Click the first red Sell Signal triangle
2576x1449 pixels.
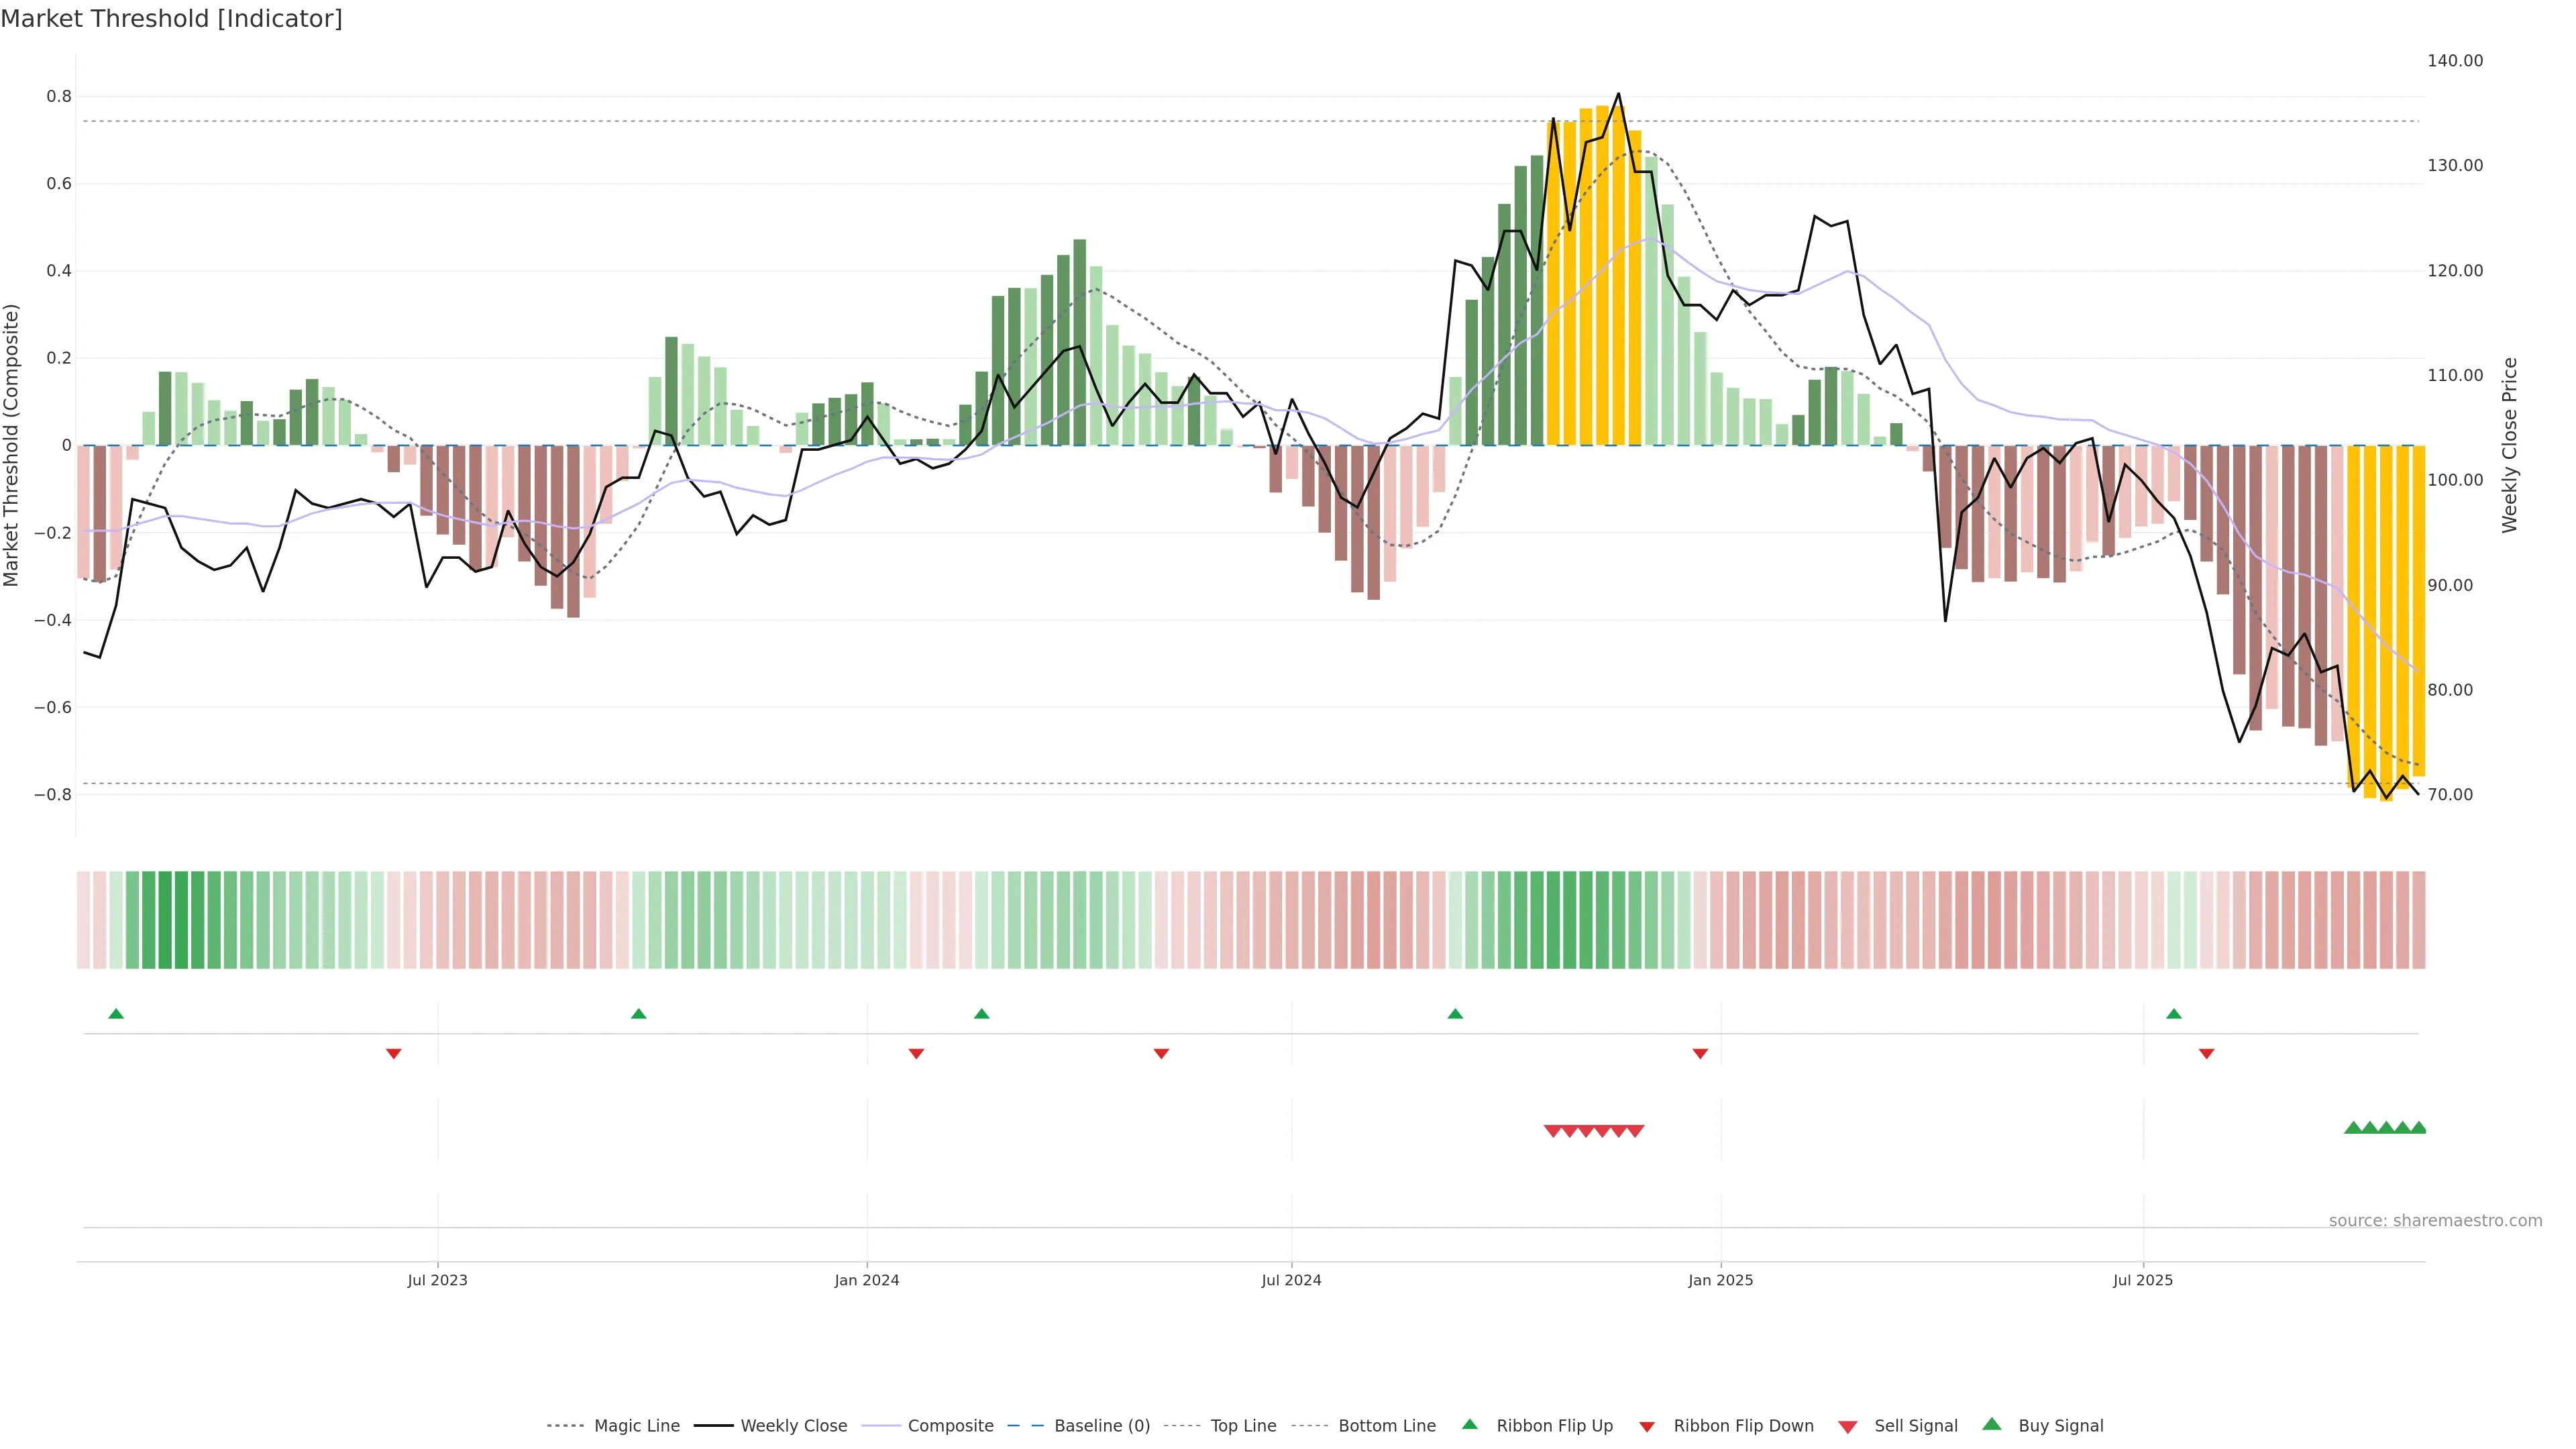(1553, 1131)
